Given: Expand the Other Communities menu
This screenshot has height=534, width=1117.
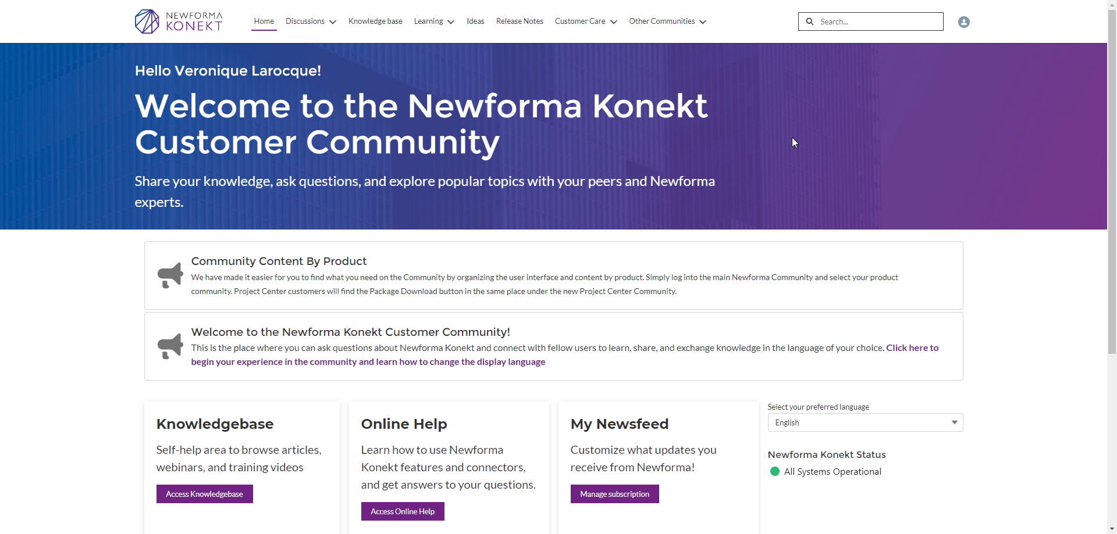Looking at the screenshot, I should [x=667, y=21].
